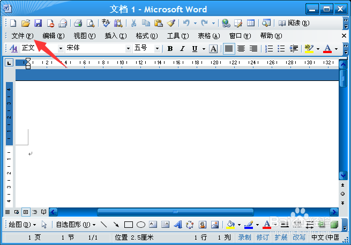The image size is (351, 245).
Task: Open the 表格(A) menu
Action: point(209,36)
